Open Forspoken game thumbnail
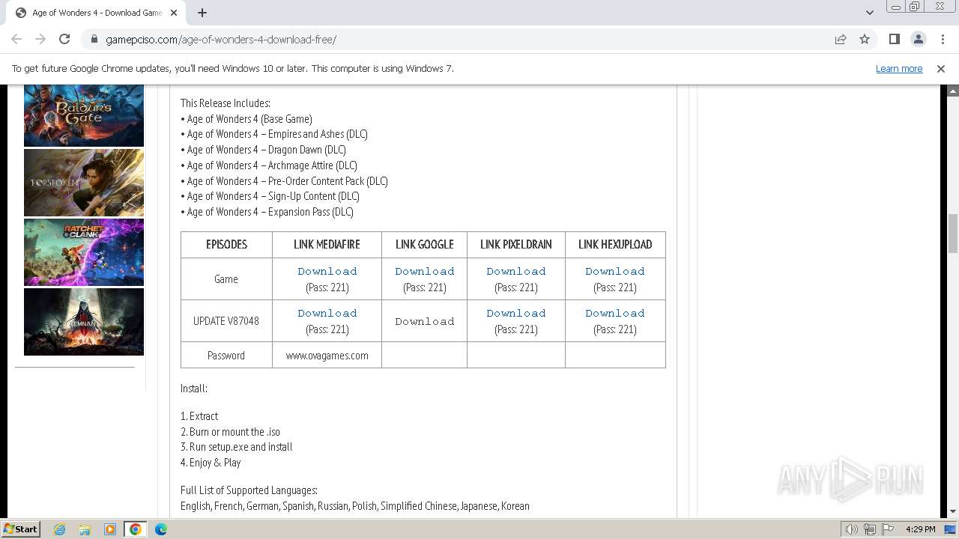 84,183
